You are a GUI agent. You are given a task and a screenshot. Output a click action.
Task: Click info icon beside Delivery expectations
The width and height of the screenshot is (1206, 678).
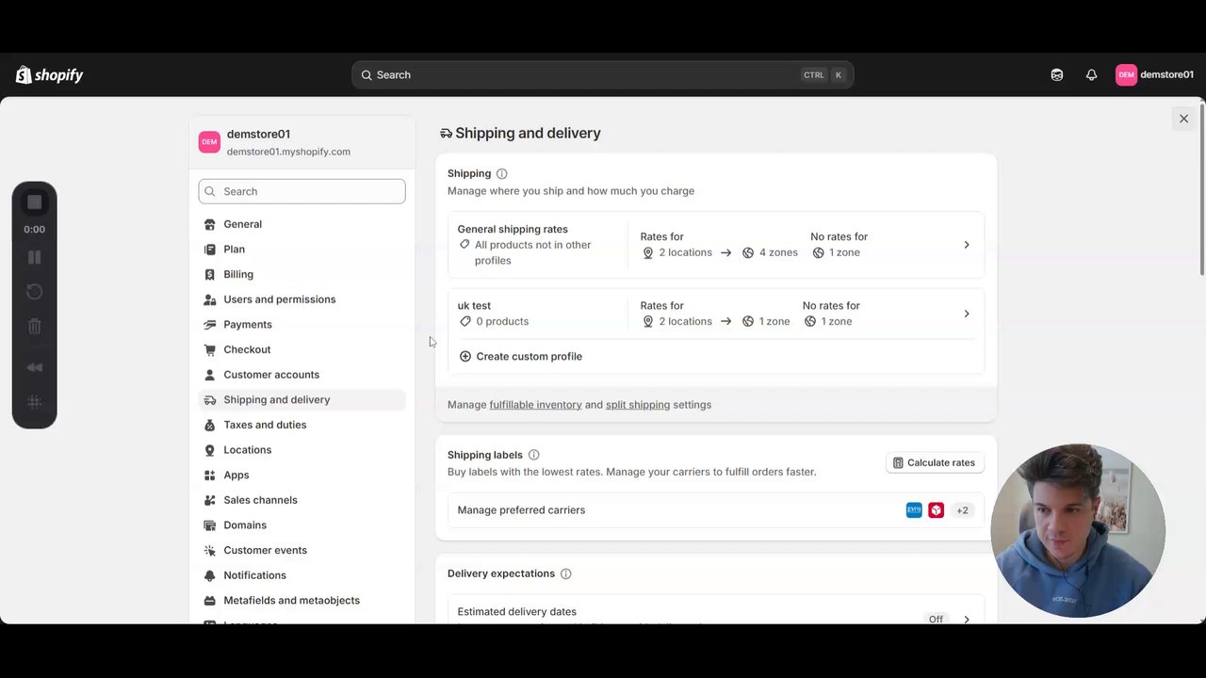pos(566,573)
